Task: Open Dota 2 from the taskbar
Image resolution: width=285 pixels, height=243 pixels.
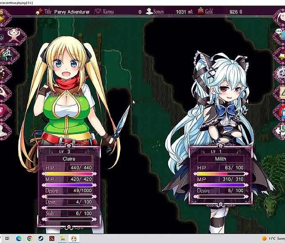Action: 52,238
